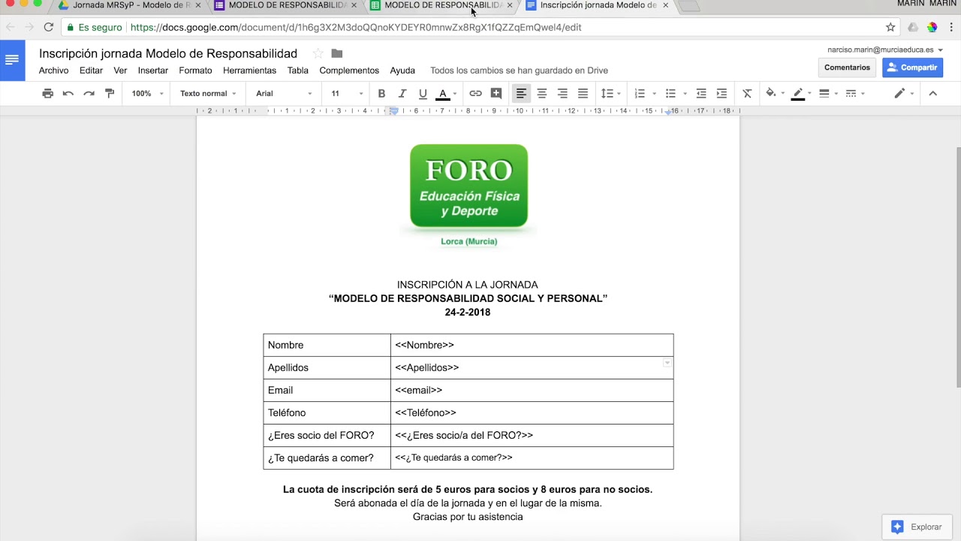This screenshot has height=541, width=961.
Task: Click the add comment icon in toolbar
Action: (496, 93)
